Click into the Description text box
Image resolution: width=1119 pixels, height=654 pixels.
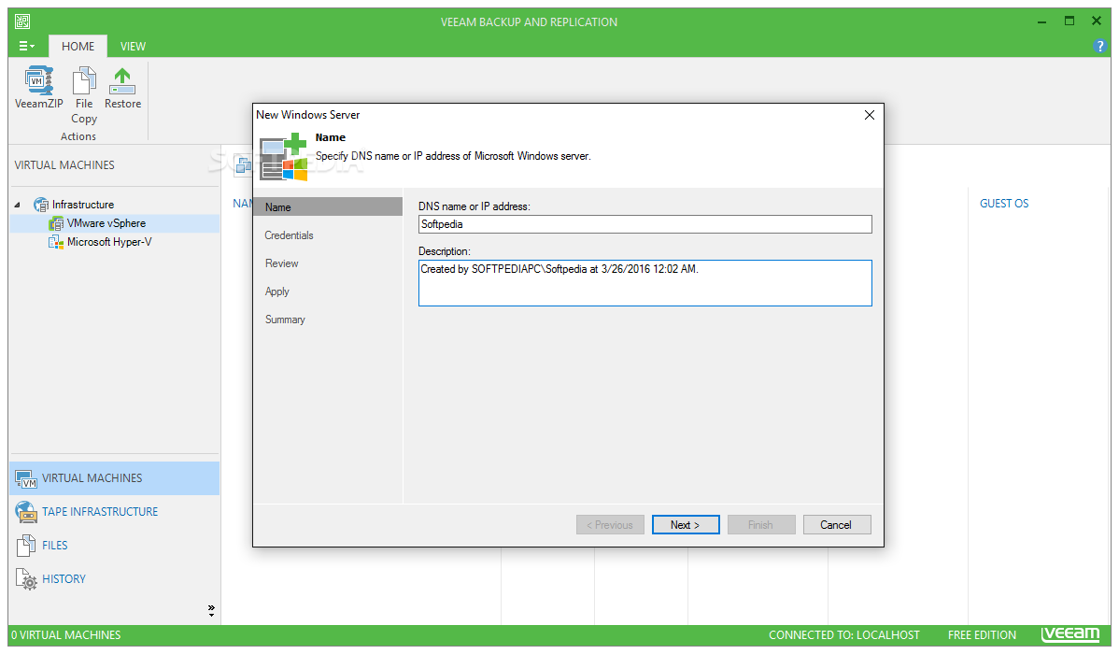(x=644, y=283)
